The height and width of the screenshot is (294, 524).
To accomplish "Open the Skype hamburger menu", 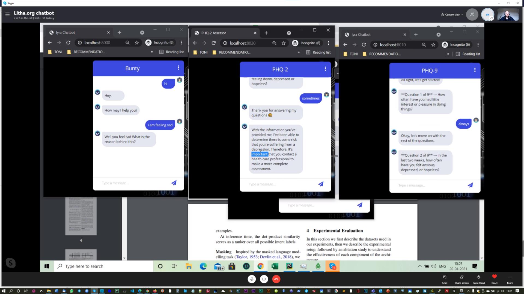I will click(x=7, y=14).
